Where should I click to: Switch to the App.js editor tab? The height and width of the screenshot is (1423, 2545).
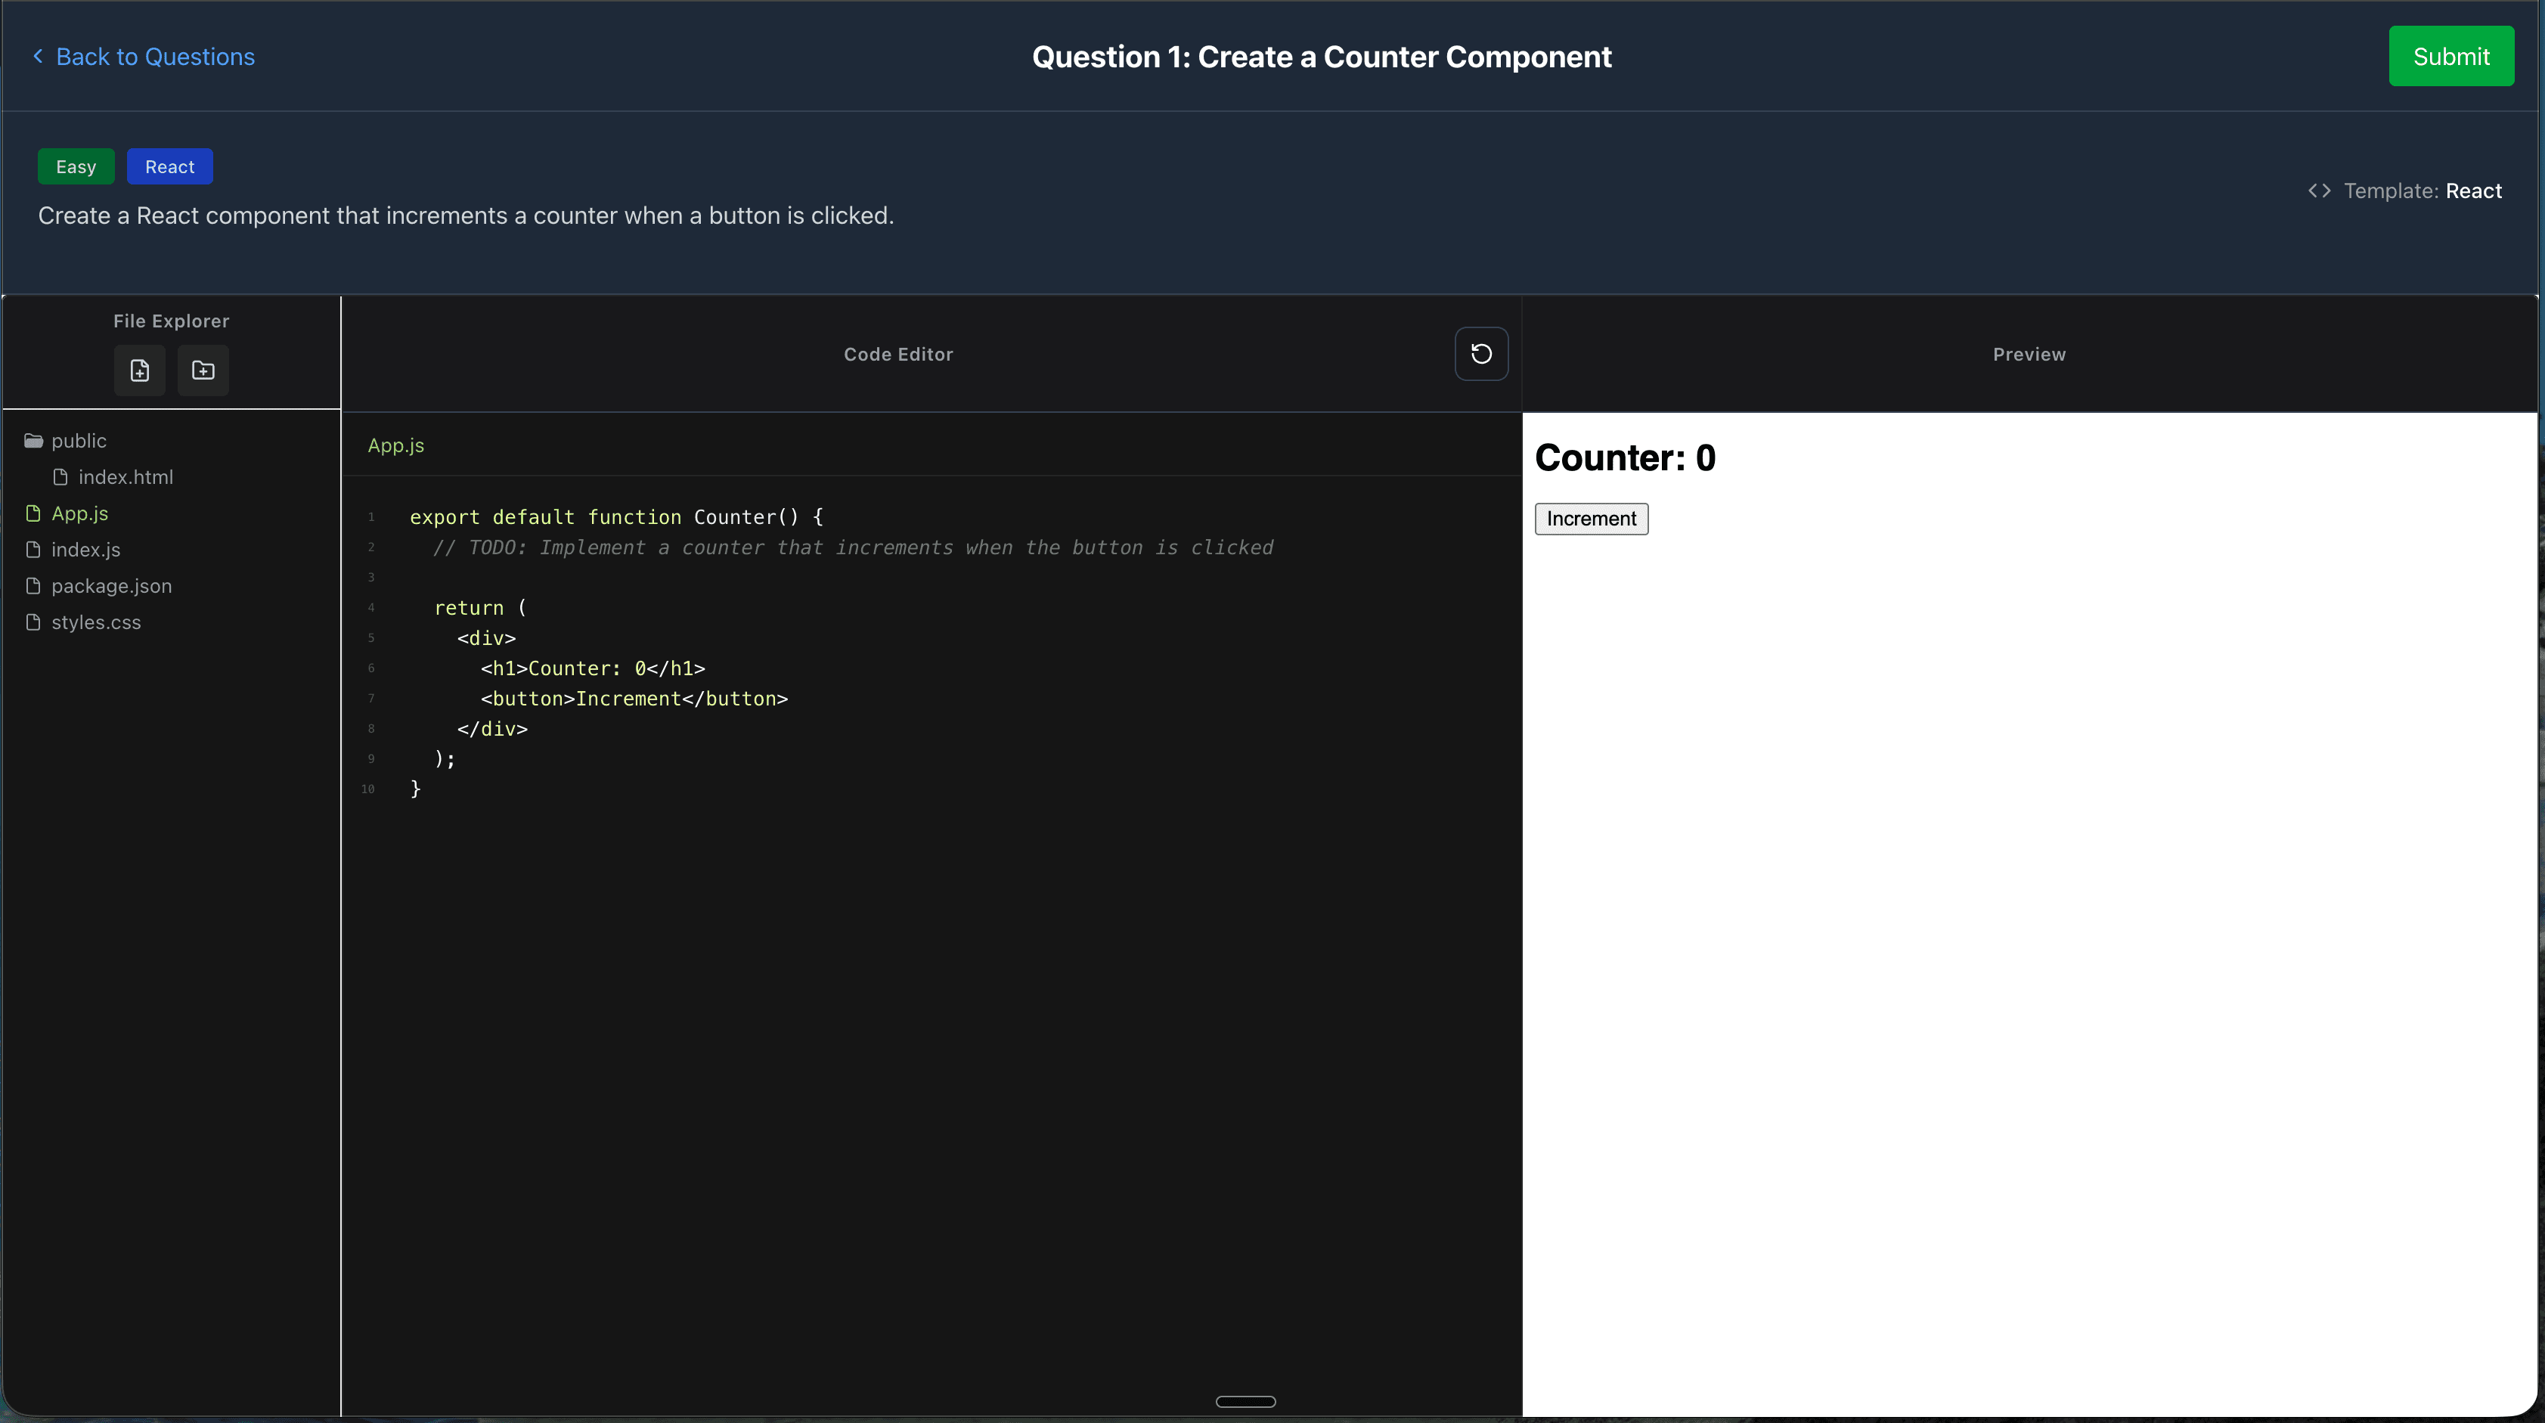pyautogui.click(x=395, y=445)
